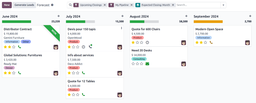Click salesperson avatar on Distributor Contract
The height and width of the screenshot is (103, 256).
[x=56, y=47]
